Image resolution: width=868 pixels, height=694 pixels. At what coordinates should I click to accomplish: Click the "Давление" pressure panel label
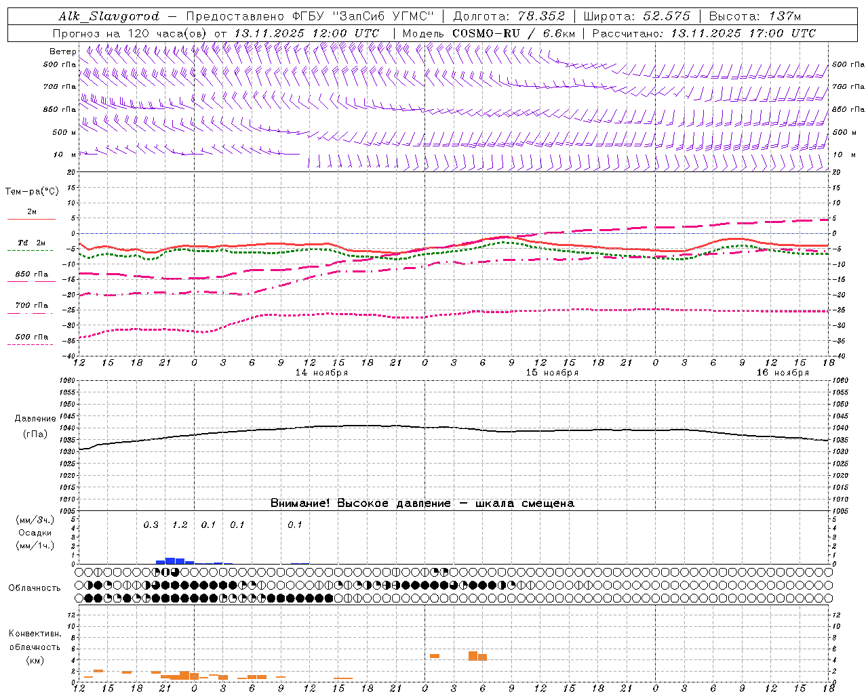pyautogui.click(x=35, y=419)
